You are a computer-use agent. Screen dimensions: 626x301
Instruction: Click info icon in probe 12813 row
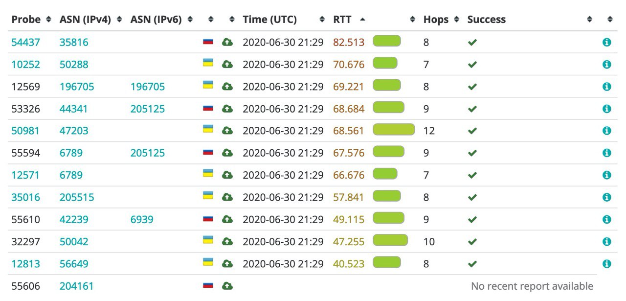point(607,264)
